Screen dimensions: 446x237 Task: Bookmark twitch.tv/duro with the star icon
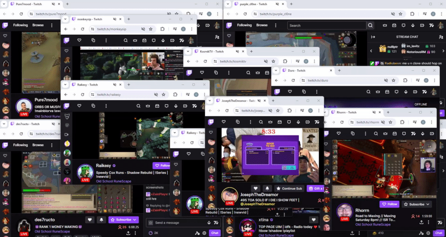click(x=393, y=81)
